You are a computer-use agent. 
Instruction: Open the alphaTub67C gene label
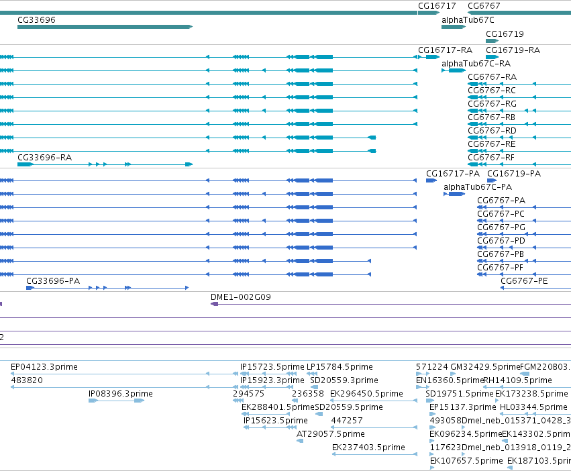[468, 20]
